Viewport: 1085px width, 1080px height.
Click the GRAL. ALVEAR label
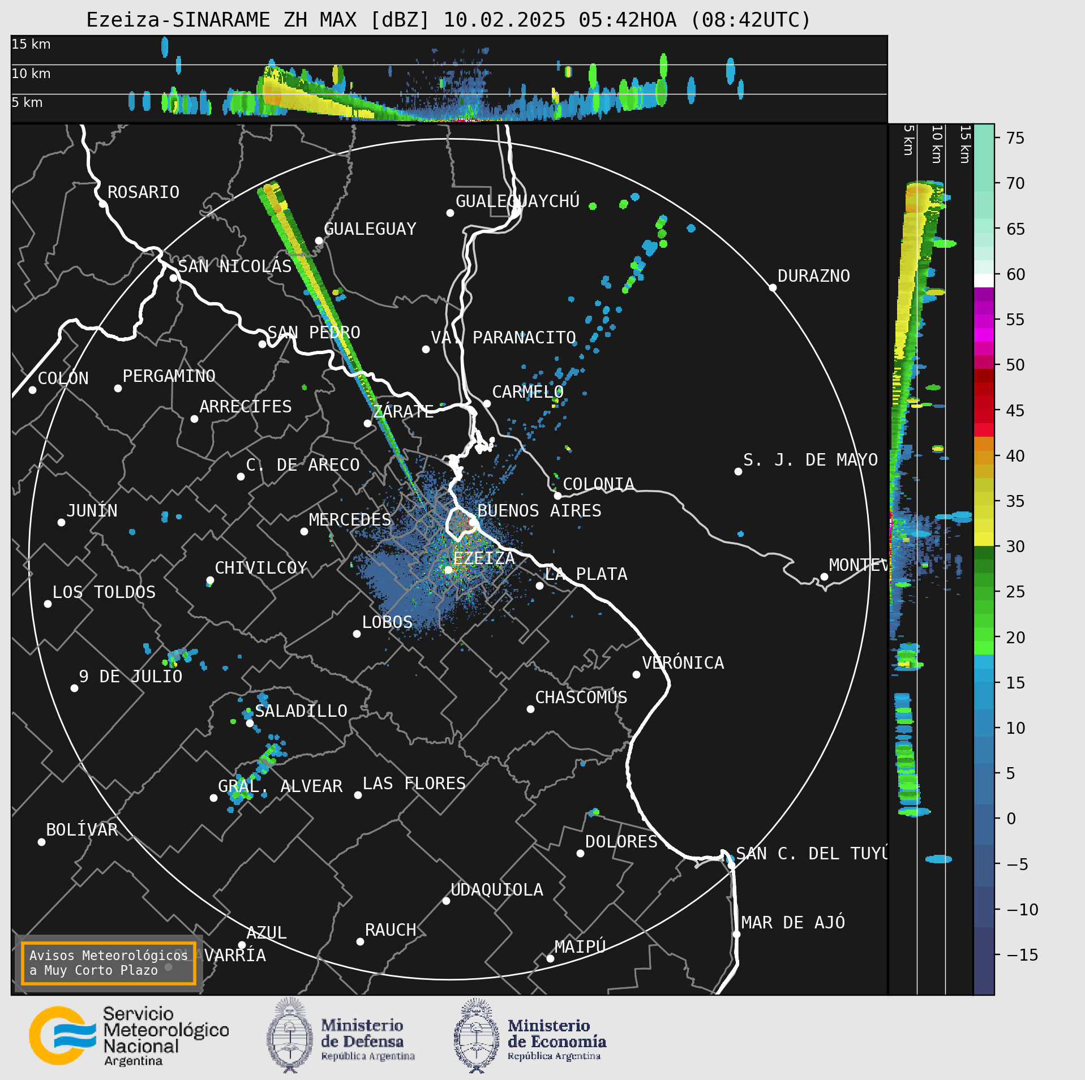point(280,786)
